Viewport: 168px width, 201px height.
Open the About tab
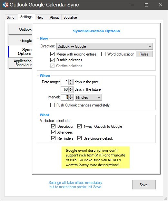tap(54, 17)
